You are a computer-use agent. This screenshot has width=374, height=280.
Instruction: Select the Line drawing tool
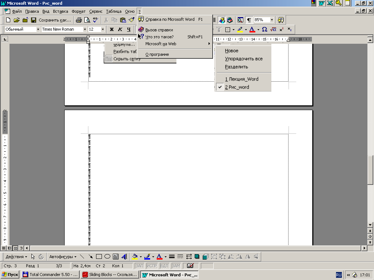(x=82, y=256)
